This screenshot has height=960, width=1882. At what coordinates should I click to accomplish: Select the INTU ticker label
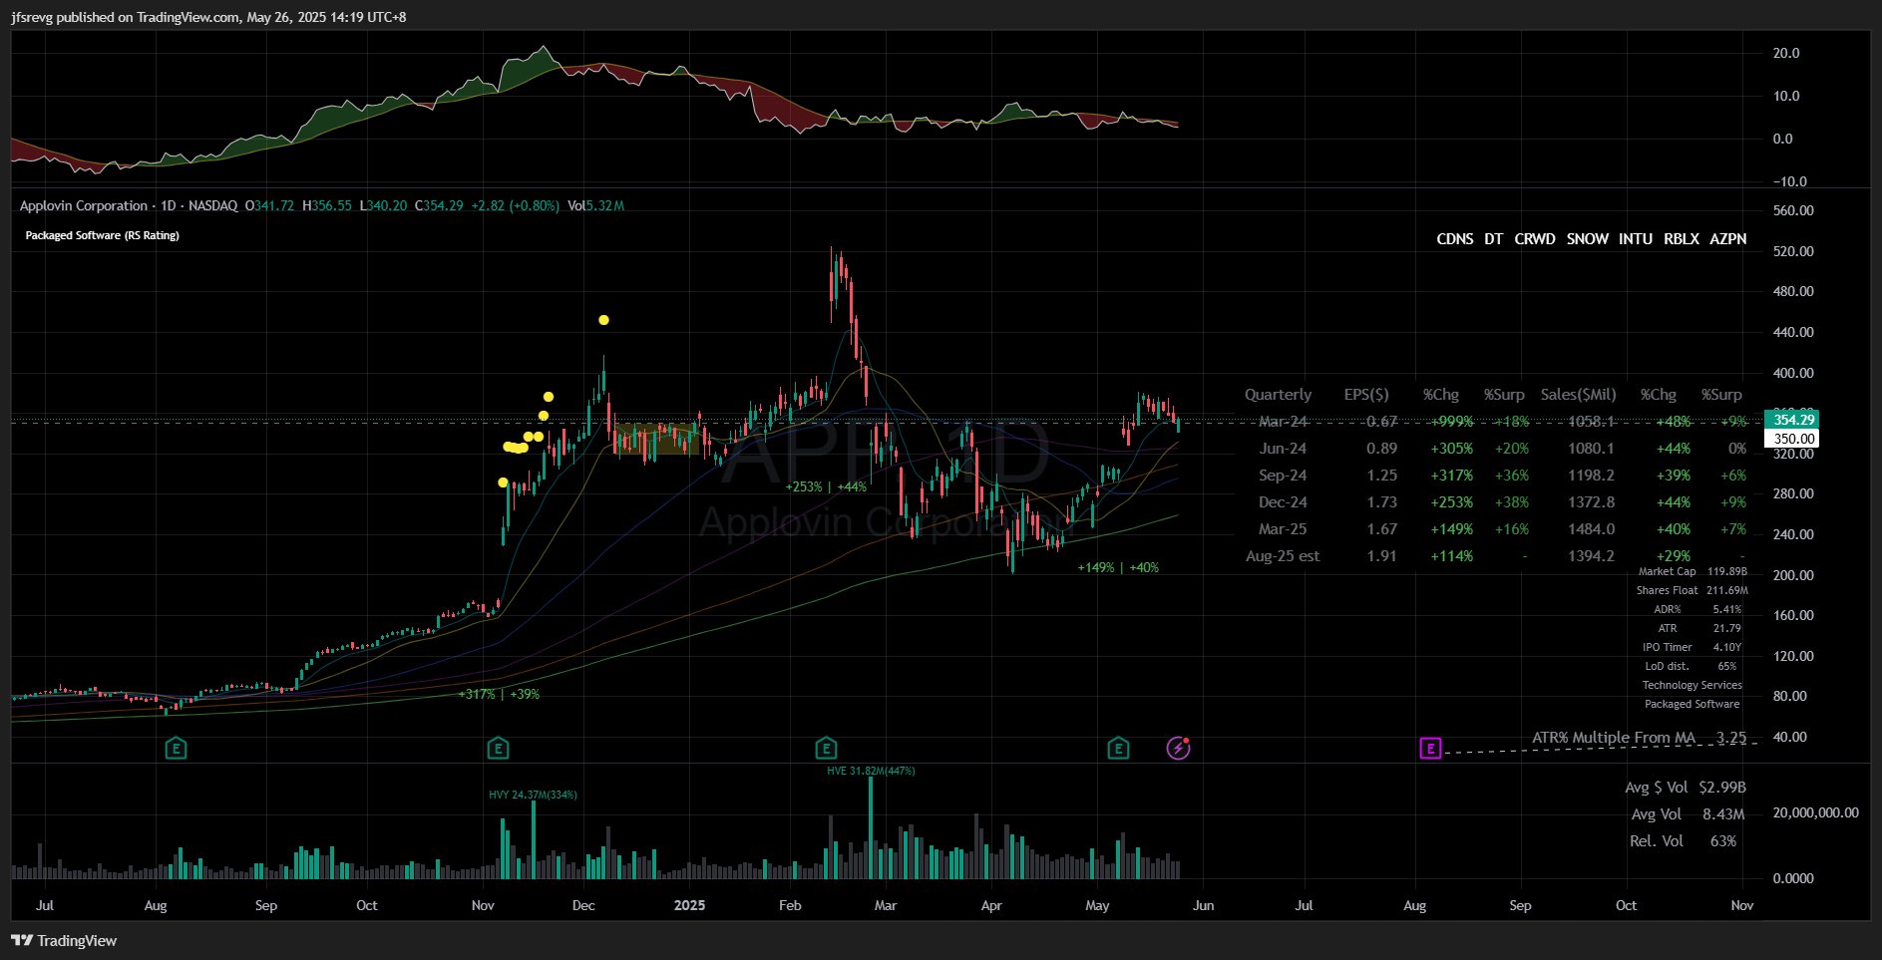point(1636,239)
